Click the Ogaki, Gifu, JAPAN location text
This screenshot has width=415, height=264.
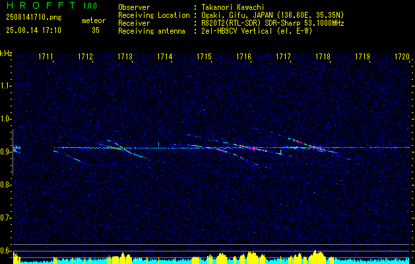(272, 15)
